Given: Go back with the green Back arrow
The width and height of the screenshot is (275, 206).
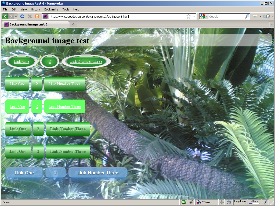Looking at the screenshot, I should (5, 16).
